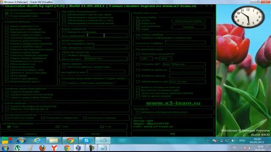
Task: Switch to VirtualBox on host taskbar
Action: pyautogui.click(x=78, y=148)
